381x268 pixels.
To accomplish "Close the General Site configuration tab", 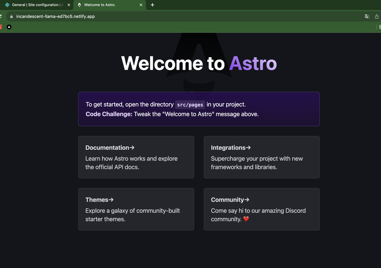I will (x=69, y=5).
